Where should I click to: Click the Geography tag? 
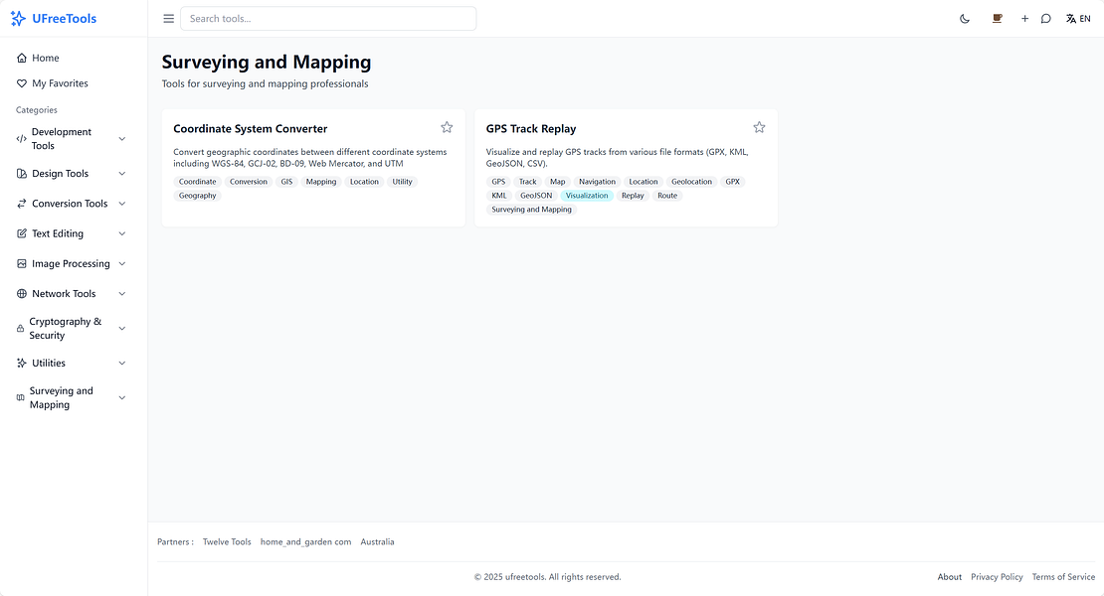coord(197,196)
